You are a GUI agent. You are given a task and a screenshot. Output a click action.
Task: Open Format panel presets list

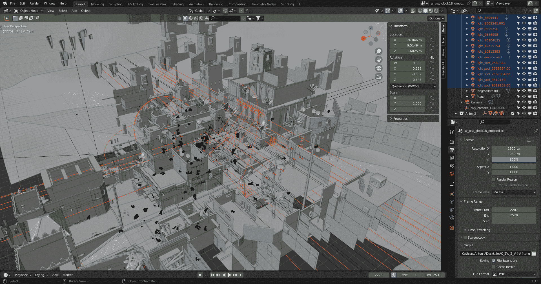pos(528,140)
